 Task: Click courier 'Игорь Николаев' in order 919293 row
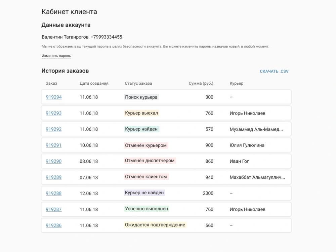coord(248,113)
